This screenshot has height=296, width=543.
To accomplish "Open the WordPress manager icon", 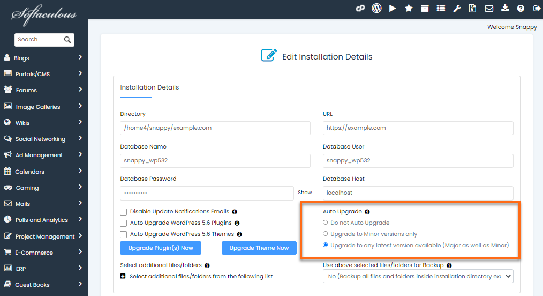I will 376,9.
